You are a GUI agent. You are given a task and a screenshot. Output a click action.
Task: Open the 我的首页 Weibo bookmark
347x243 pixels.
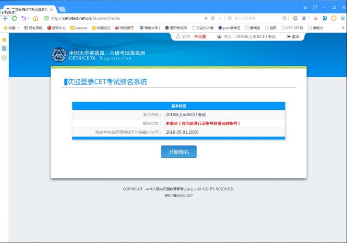click(x=124, y=28)
